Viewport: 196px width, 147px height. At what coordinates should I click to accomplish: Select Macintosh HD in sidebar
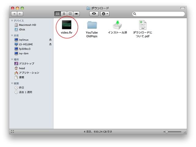(27, 25)
